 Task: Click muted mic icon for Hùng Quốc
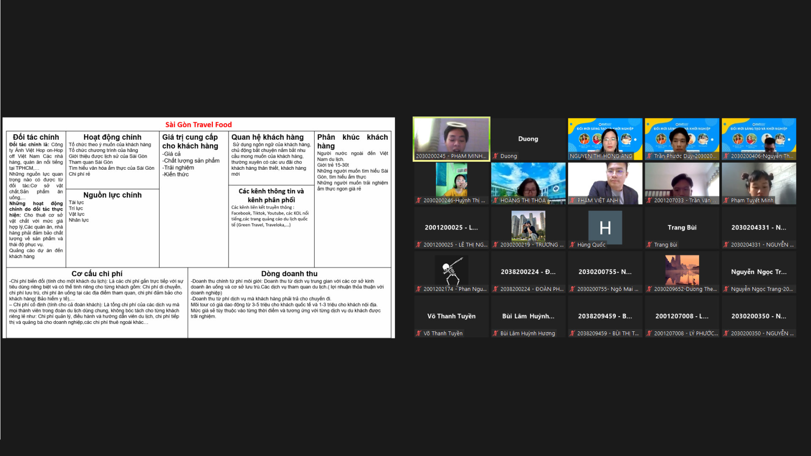[x=573, y=245]
